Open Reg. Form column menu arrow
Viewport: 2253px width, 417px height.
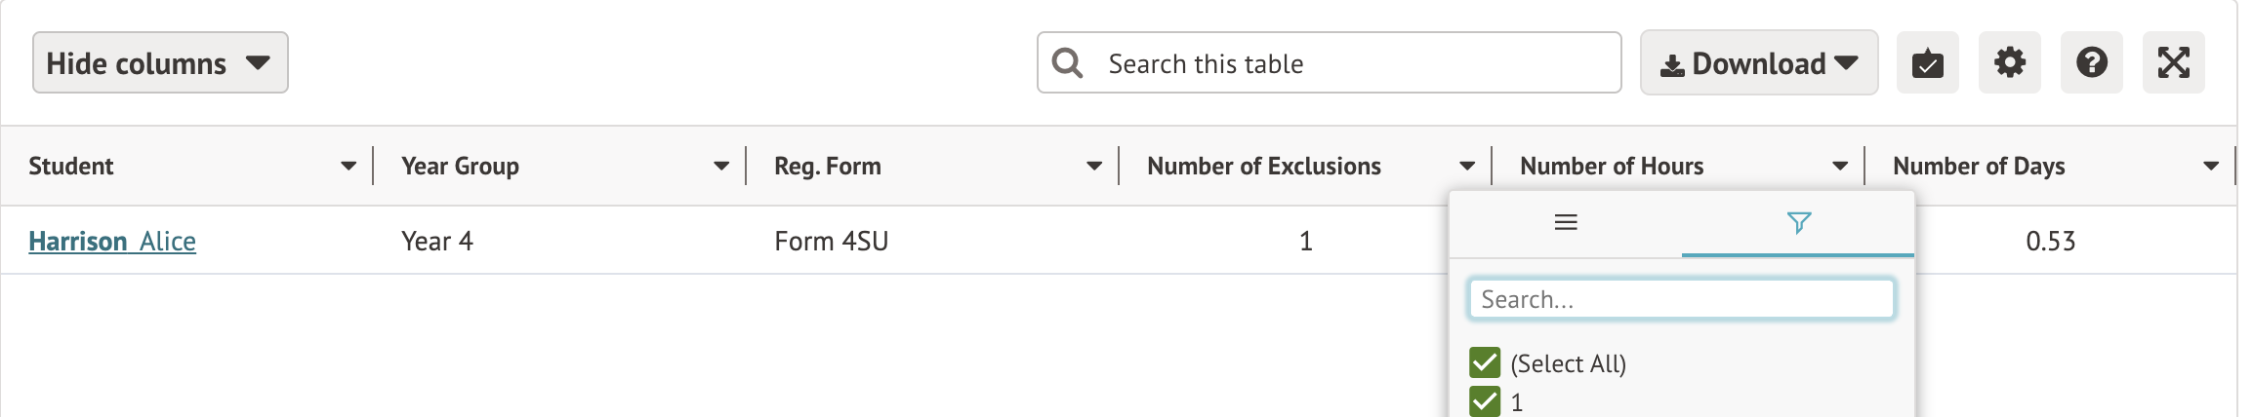1094,167
